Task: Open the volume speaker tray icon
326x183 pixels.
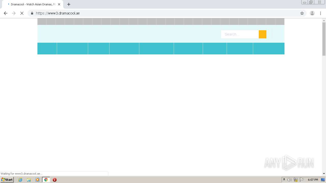Action: (x=290, y=180)
